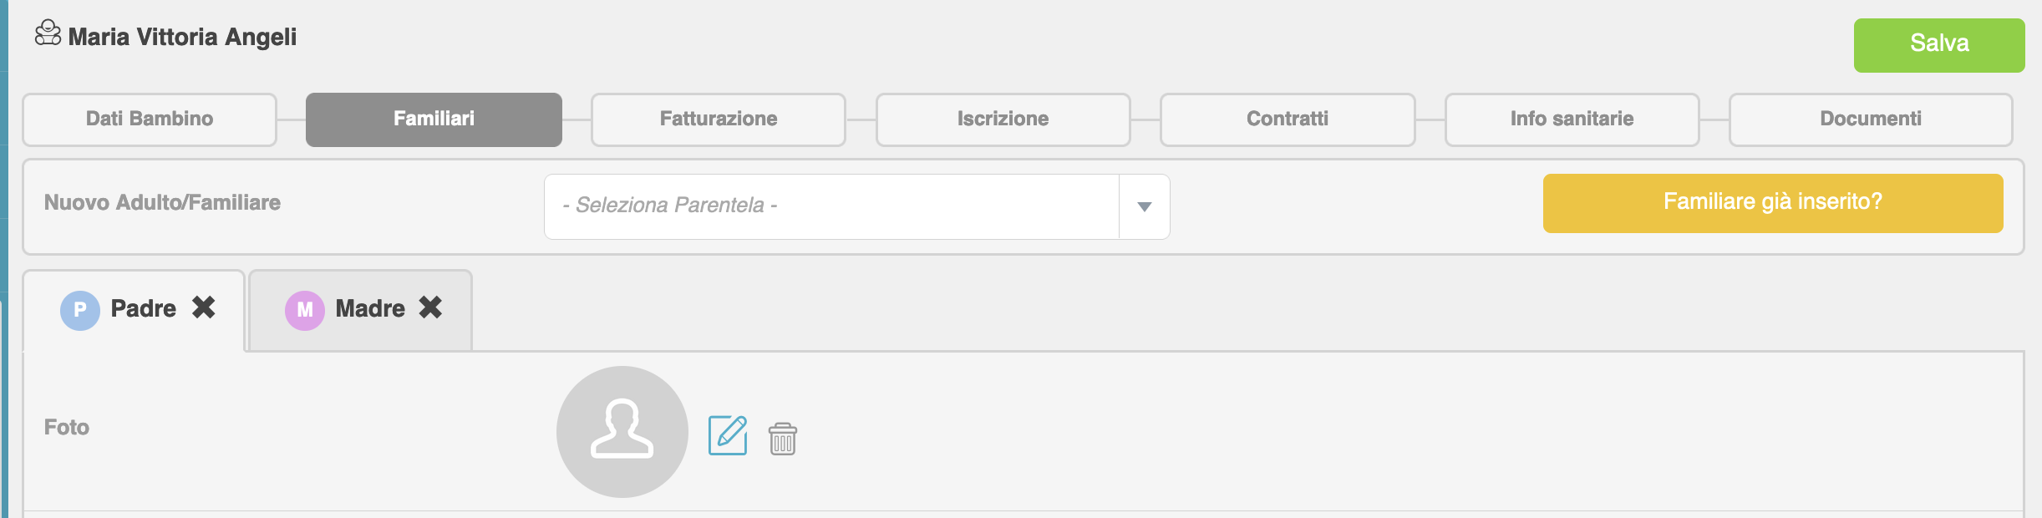Go to the Iscrizione tab
The height and width of the screenshot is (518, 2042).
coord(1003,119)
